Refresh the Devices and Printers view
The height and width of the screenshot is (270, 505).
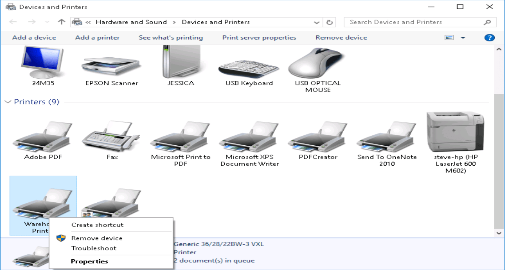click(x=329, y=22)
